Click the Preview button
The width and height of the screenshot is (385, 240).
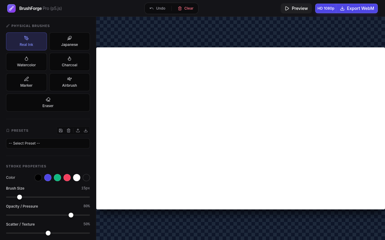pyautogui.click(x=296, y=8)
